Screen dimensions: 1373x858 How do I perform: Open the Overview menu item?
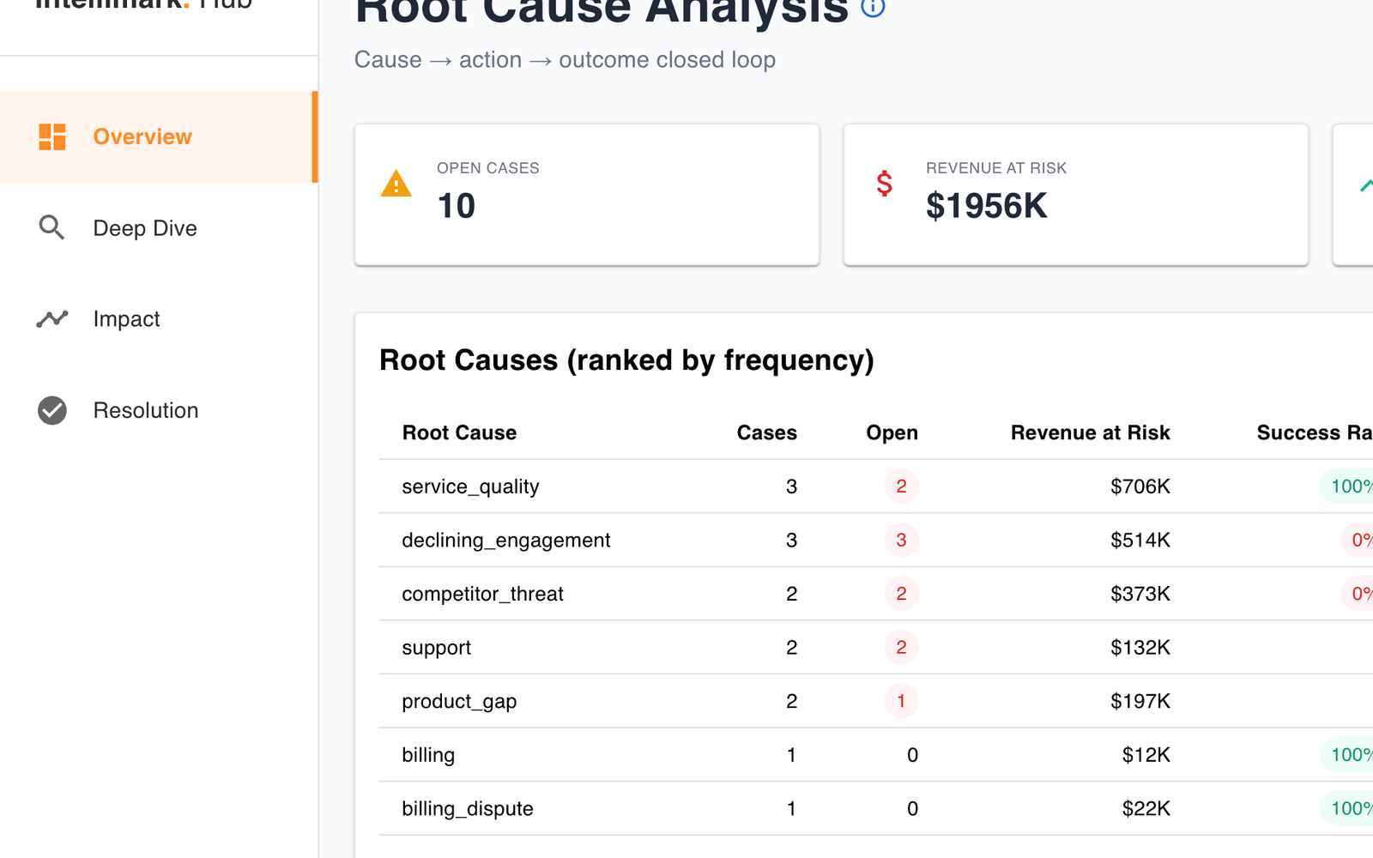[x=159, y=136]
